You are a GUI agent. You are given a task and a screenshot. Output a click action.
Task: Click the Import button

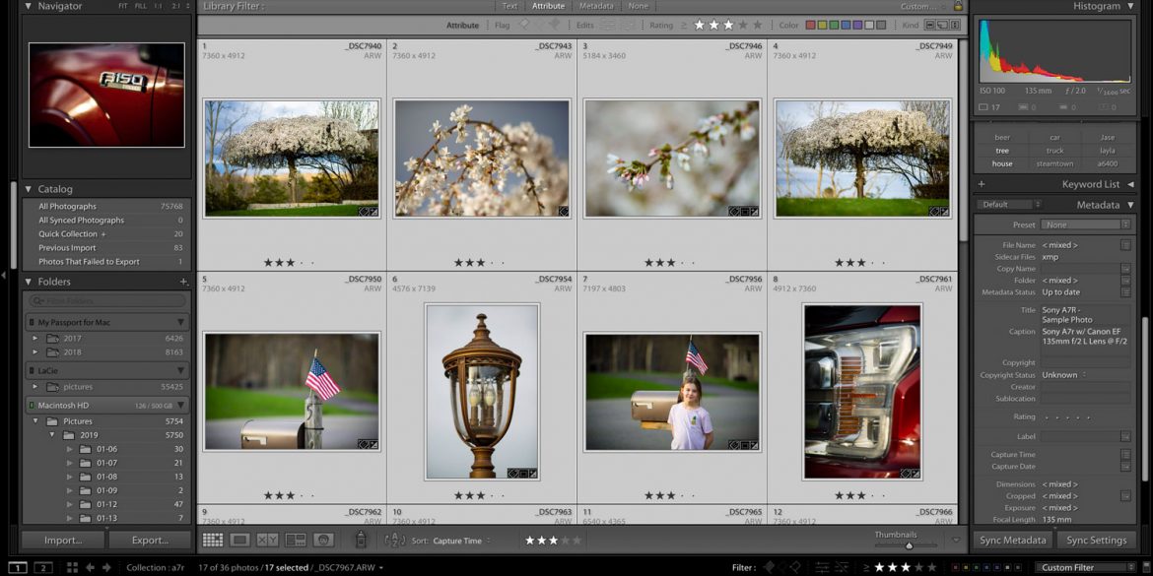coord(63,540)
